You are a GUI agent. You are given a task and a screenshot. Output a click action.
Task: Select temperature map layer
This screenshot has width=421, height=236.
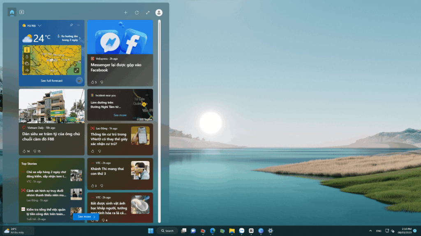(27, 50)
